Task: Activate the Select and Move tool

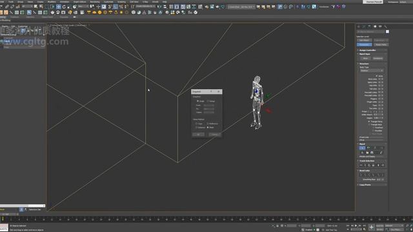Action: (59, 6)
